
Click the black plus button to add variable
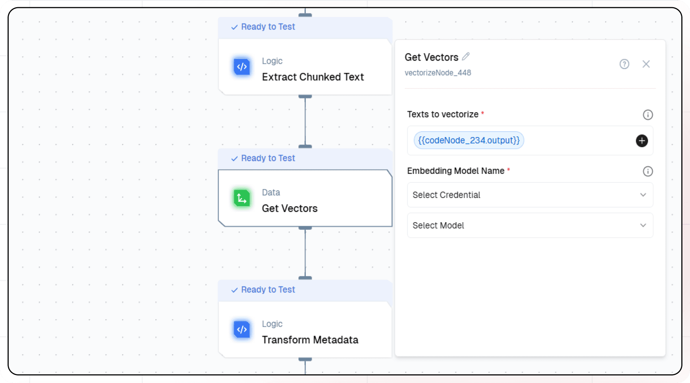click(642, 141)
